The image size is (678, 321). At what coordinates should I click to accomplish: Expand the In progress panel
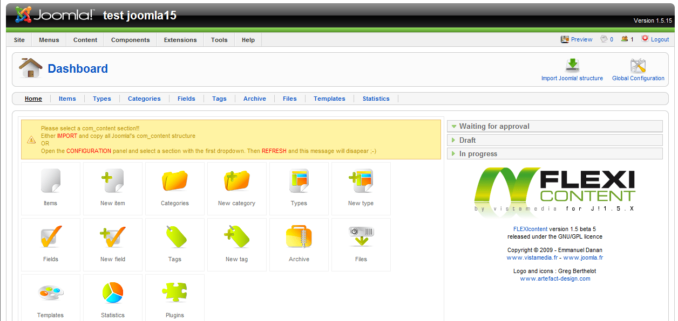[555, 153]
